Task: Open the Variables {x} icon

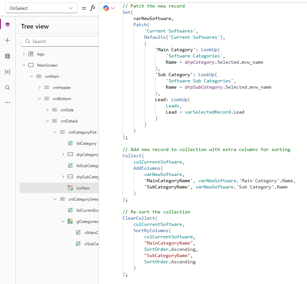Action: [8, 72]
